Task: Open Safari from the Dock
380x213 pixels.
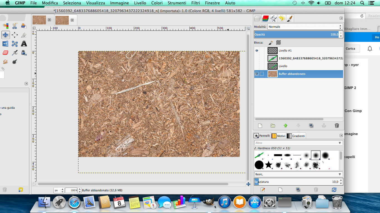Action: click(74, 202)
